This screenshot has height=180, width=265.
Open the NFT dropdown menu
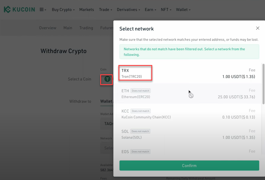(166, 10)
